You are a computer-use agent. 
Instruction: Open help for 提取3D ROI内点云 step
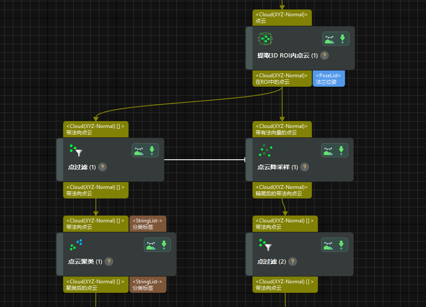(x=324, y=55)
